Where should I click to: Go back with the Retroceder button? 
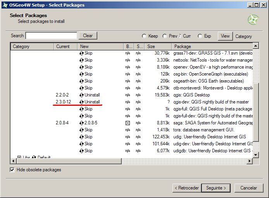(x=187, y=188)
